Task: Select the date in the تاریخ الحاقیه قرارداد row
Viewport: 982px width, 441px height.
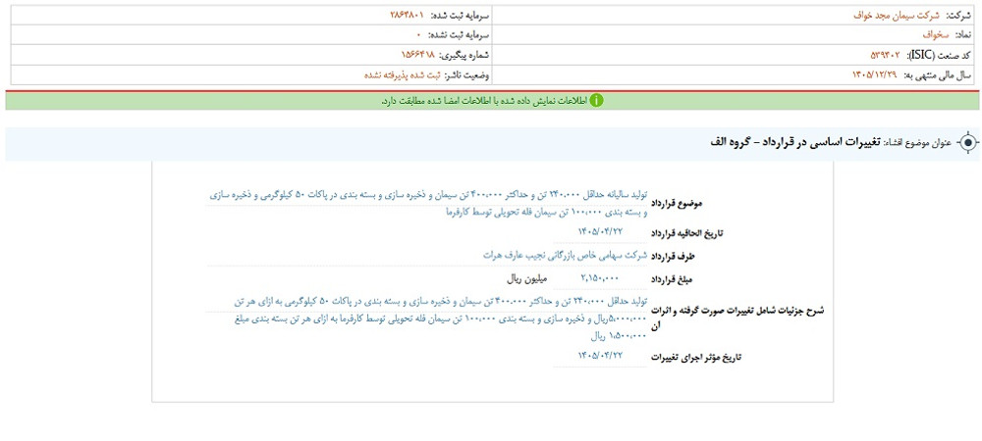Action: click(601, 230)
